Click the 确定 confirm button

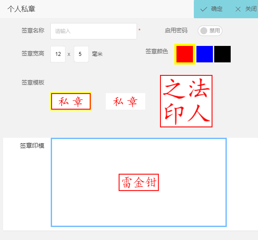[x=212, y=9]
